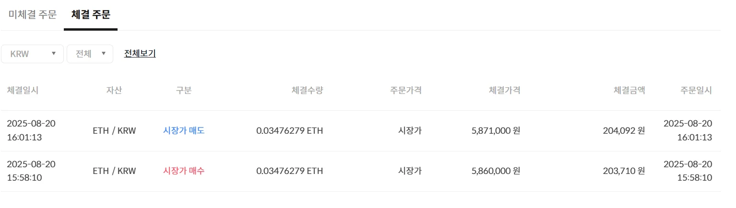This screenshot has width=736, height=208.
Task: Click the 자산 column header
Action: (114, 90)
